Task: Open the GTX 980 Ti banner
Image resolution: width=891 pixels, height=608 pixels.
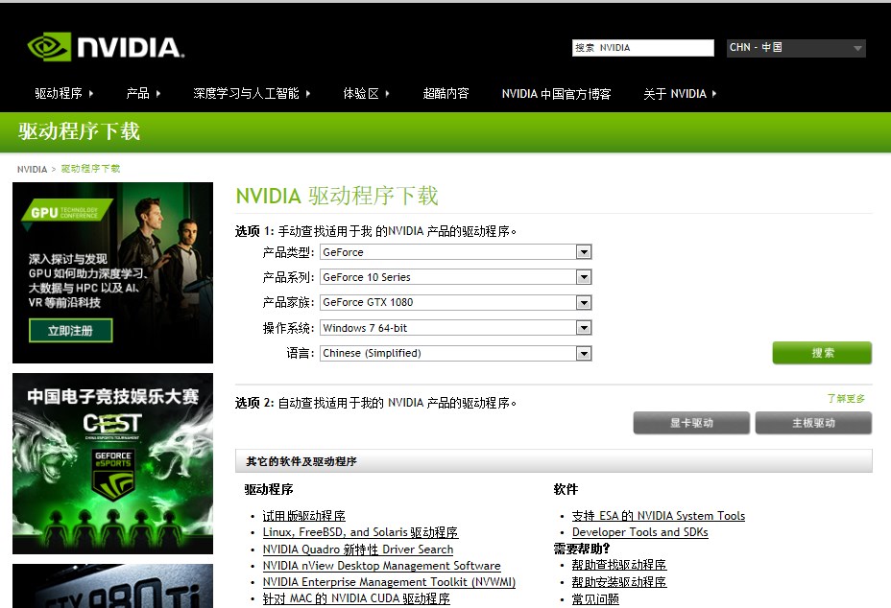Action: [112, 586]
